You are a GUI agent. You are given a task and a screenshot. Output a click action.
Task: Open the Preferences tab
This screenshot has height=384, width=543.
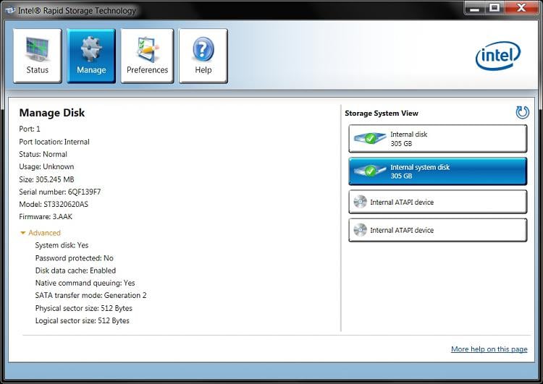(x=147, y=56)
